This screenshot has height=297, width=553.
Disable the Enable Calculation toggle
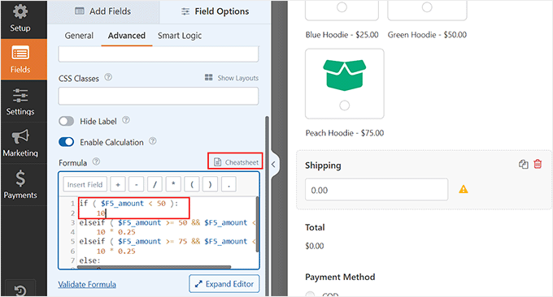(x=67, y=142)
